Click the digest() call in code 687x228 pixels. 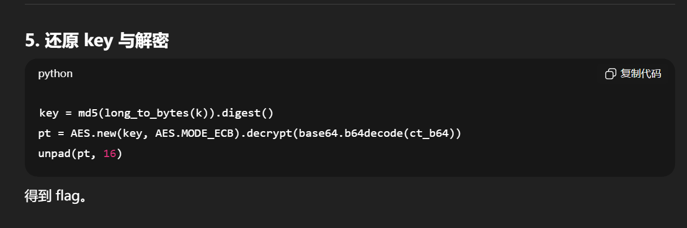248,113
